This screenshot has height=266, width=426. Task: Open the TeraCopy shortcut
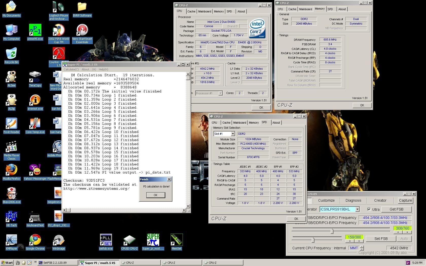click(x=35, y=79)
